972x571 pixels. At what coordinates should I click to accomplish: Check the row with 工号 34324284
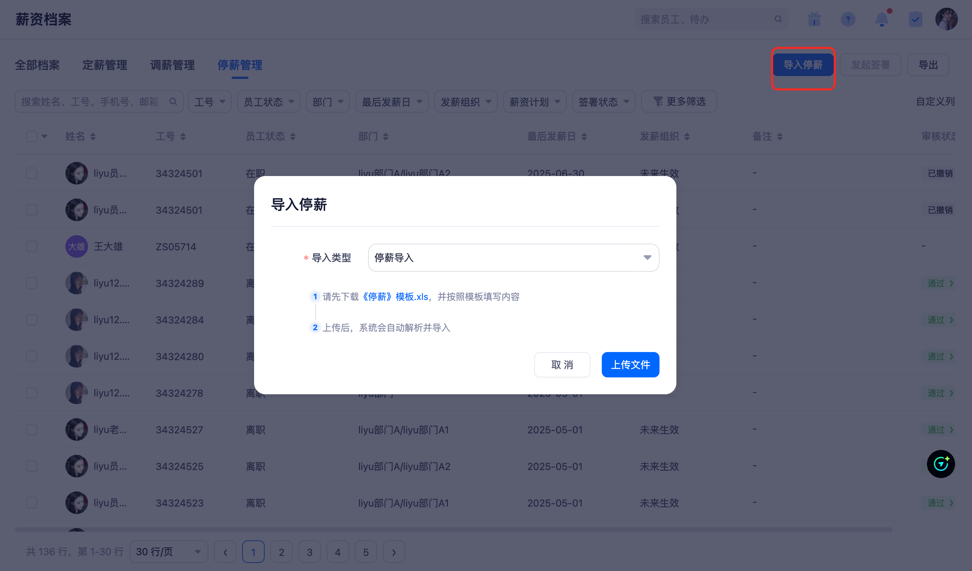coord(32,319)
